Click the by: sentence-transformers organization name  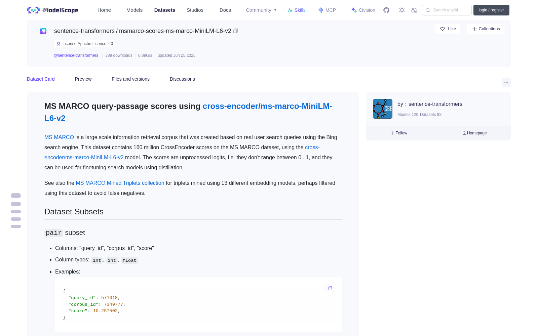tap(435, 104)
